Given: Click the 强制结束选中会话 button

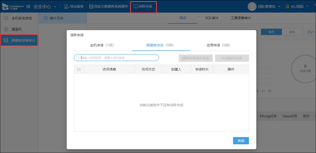Looking at the screenshot, I should click(196, 58).
